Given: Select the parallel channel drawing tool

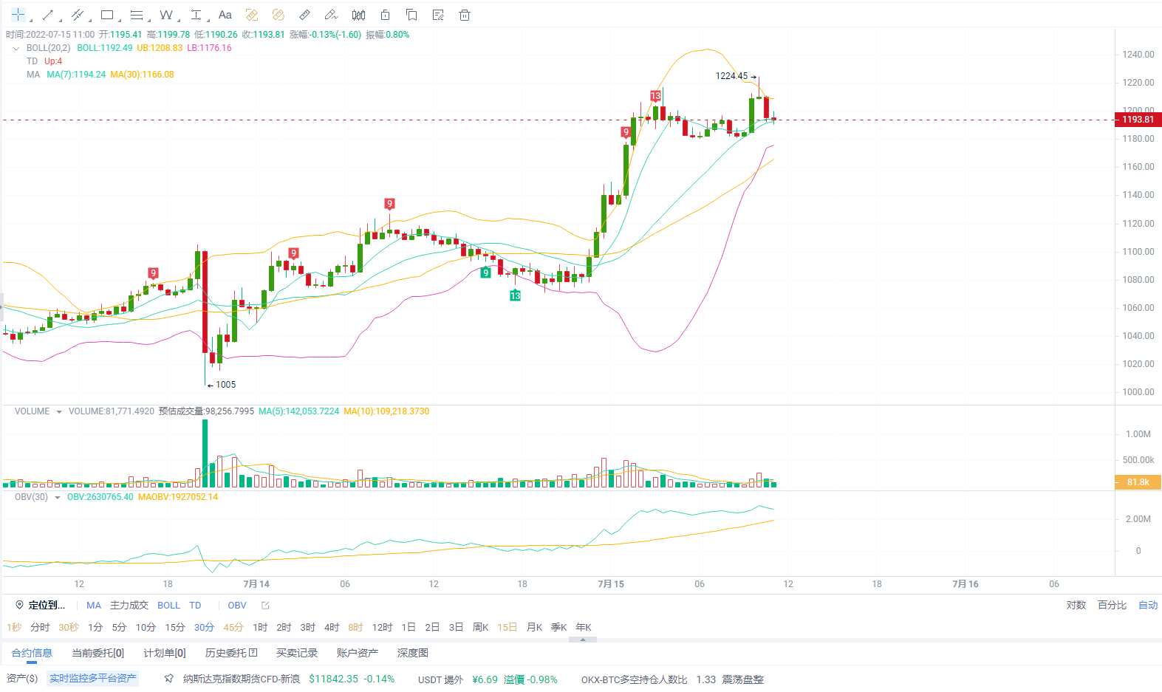Looking at the screenshot, I should point(77,15).
